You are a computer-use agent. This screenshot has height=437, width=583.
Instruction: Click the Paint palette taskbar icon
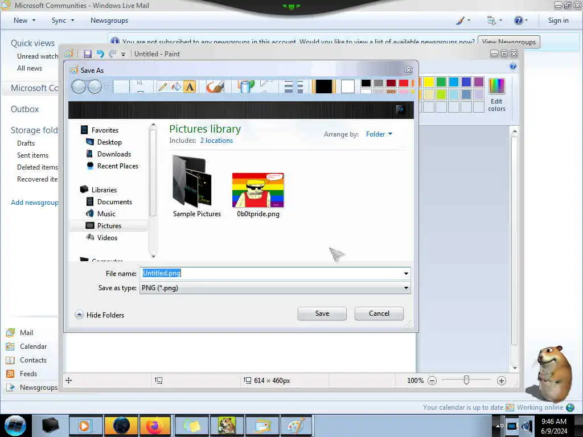[296, 426]
